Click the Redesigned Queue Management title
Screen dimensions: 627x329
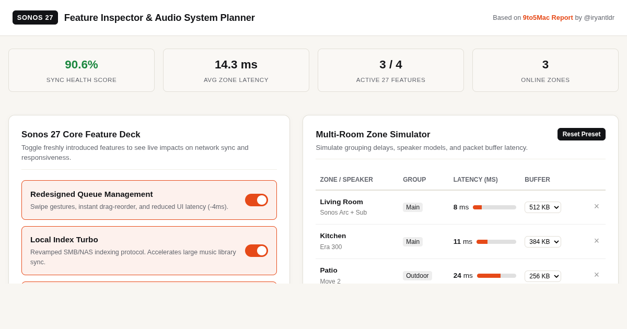click(91, 194)
